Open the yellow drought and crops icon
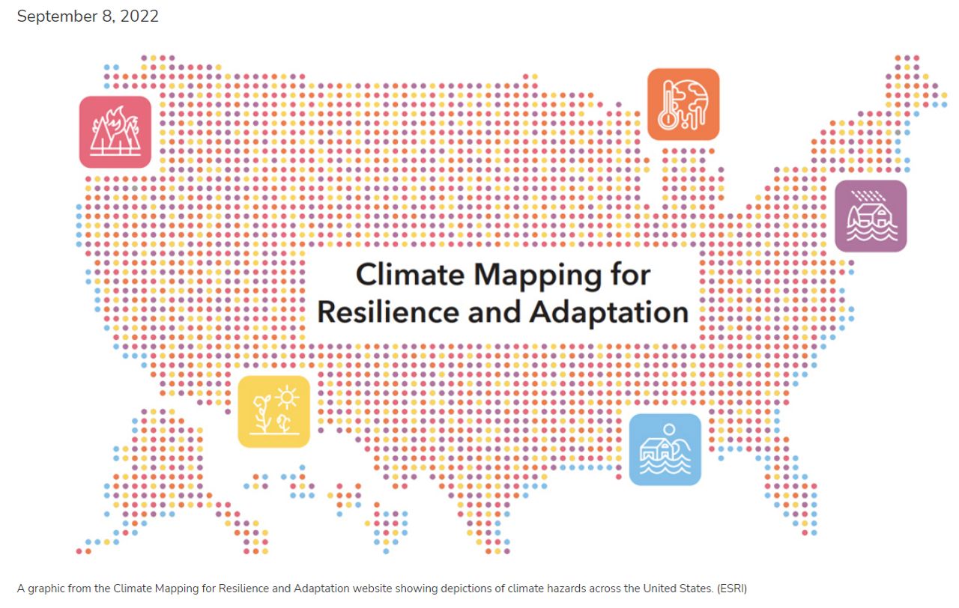 (x=276, y=411)
